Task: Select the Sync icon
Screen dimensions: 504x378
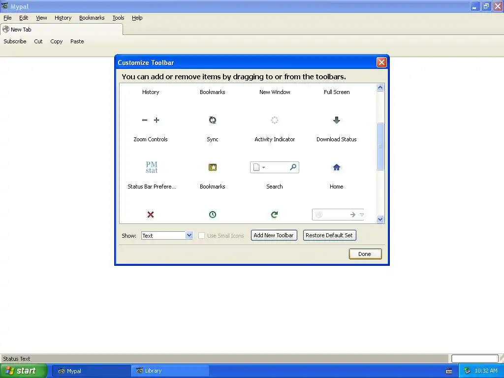Action: tap(213, 120)
